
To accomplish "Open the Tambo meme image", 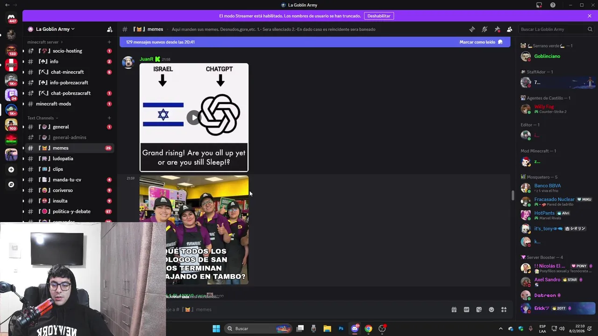I will coord(194,230).
